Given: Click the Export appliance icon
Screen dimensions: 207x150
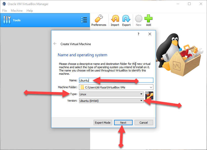Looking at the screenshot, I should pyautogui.click(x=126, y=19).
